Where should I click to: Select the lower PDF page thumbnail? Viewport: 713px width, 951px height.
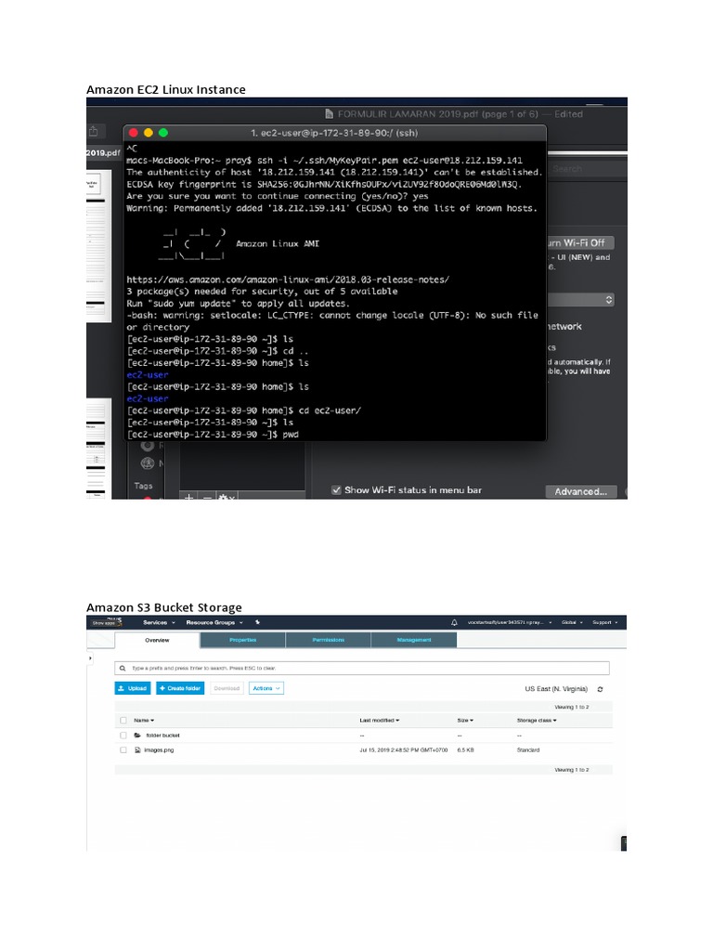click(98, 449)
